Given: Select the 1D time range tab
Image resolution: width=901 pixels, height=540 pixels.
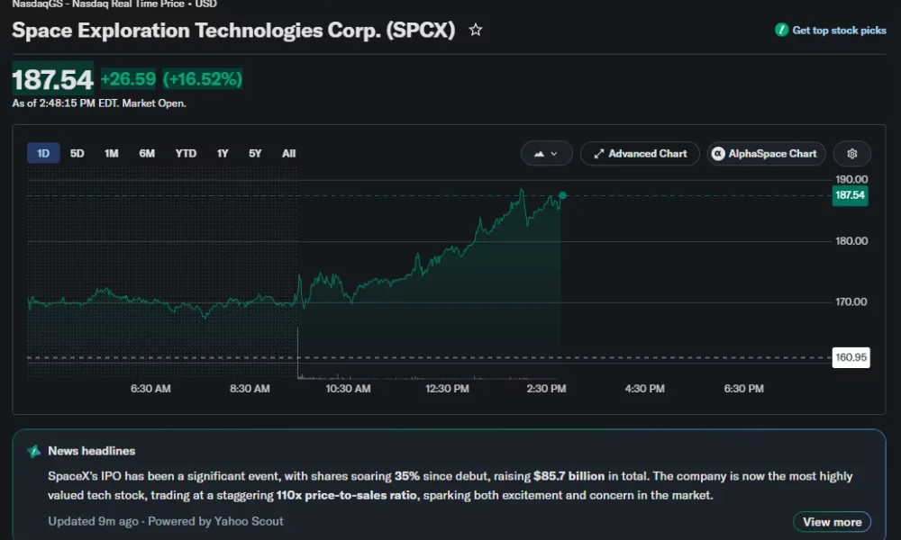Looking at the screenshot, I should click(43, 154).
